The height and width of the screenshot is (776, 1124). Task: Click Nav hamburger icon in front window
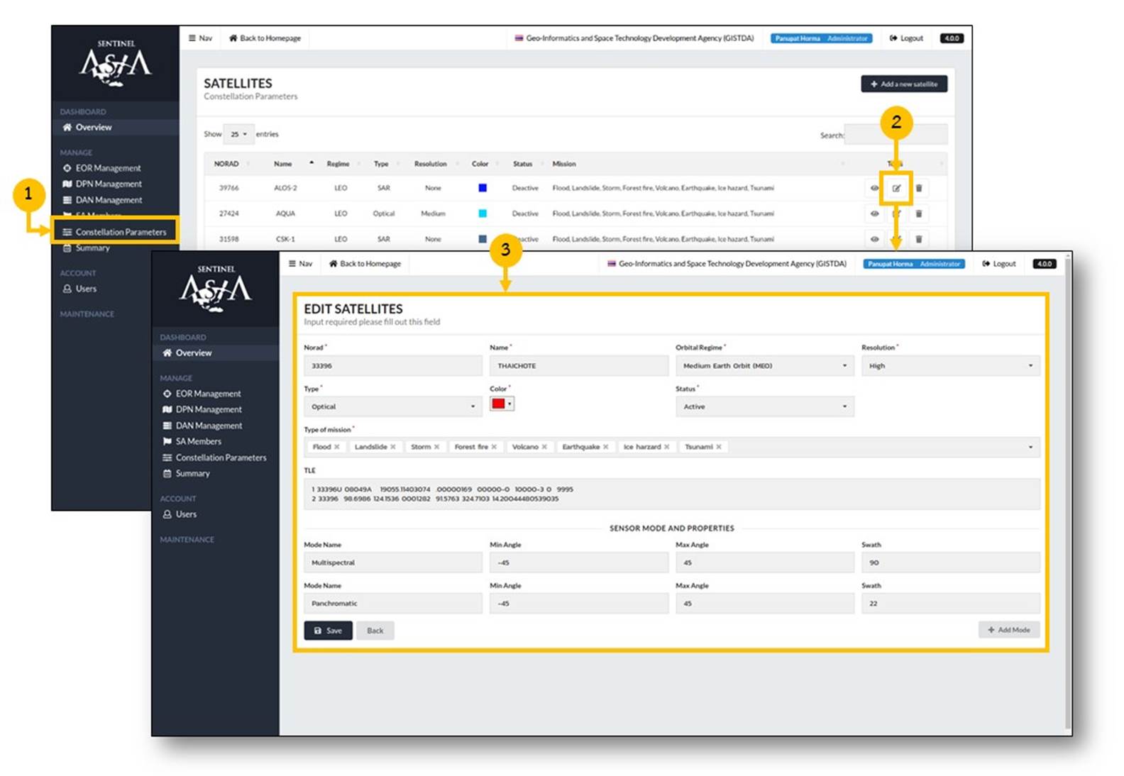click(x=292, y=264)
